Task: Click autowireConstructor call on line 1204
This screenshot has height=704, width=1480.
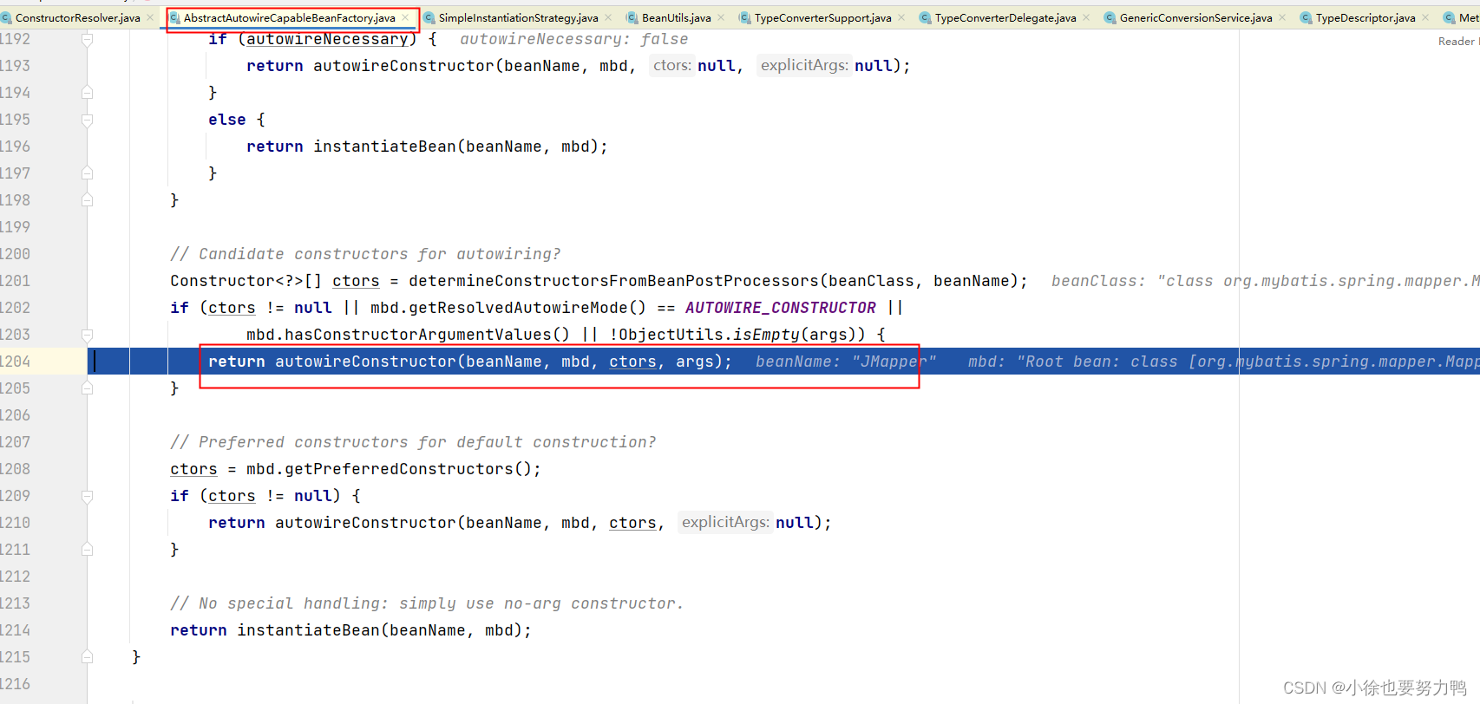Action: [365, 362]
